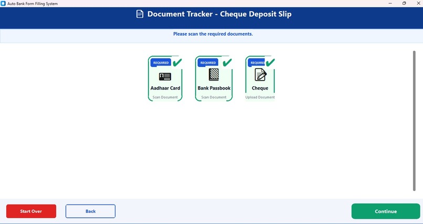Image resolution: width=423 pixels, height=224 pixels.
Task: Click the vertical scrollbar
Action: pos(414,121)
